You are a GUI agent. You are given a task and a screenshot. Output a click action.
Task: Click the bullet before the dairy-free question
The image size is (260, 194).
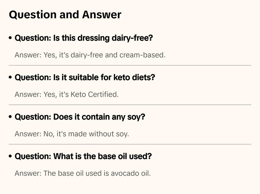coord(11,38)
